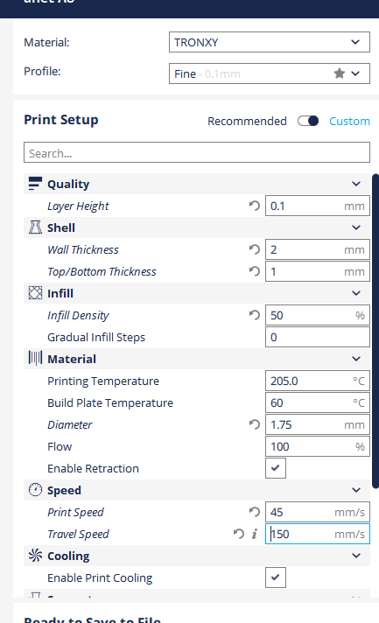Reset Diameter with the revert arrow
379x623 pixels.
(254, 424)
